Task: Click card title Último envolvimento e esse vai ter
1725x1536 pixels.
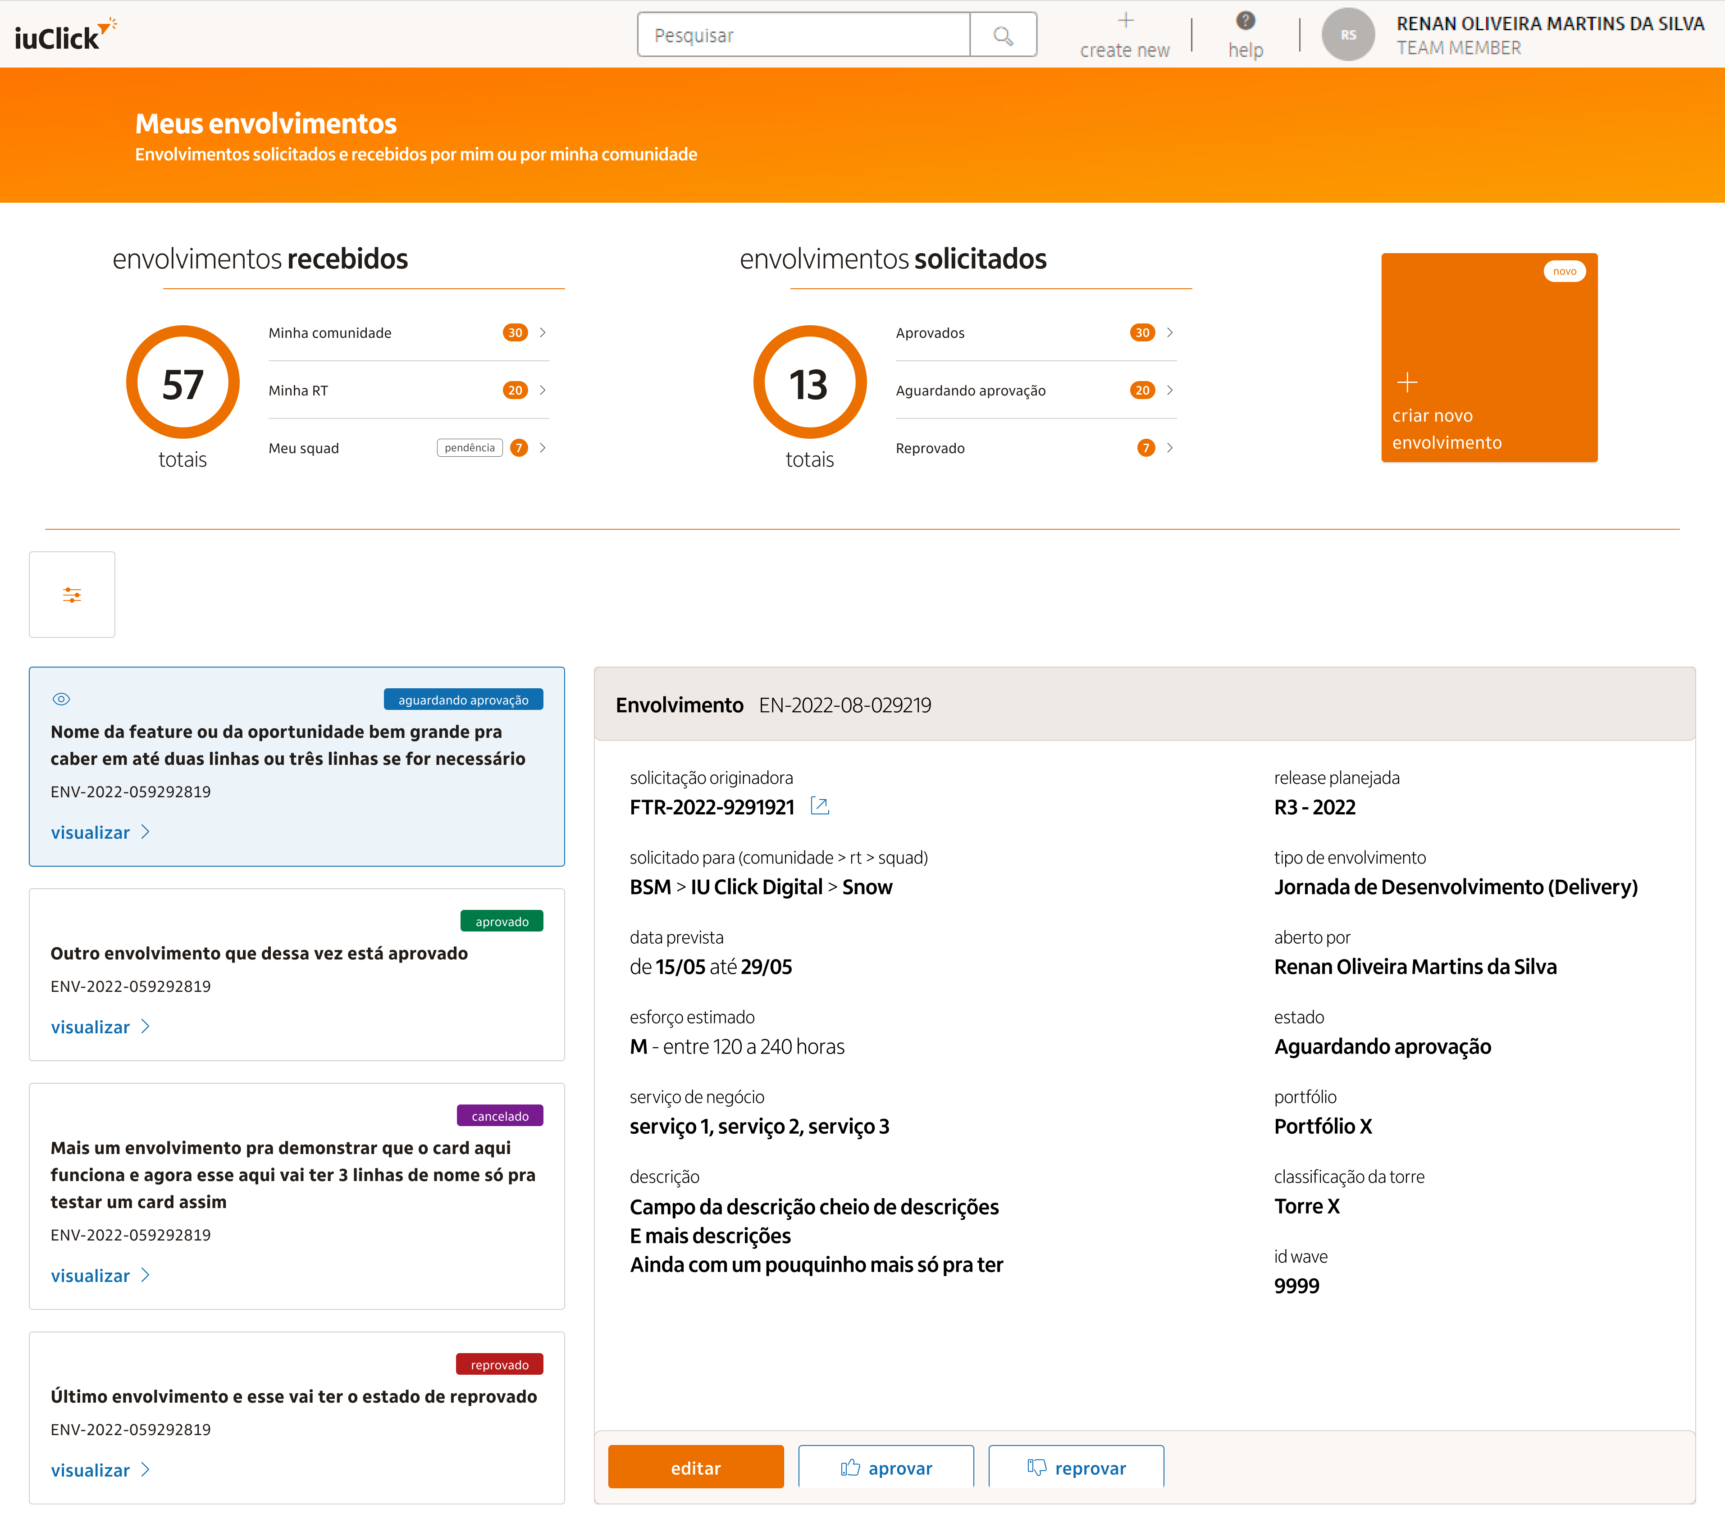Action: [293, 1396]
